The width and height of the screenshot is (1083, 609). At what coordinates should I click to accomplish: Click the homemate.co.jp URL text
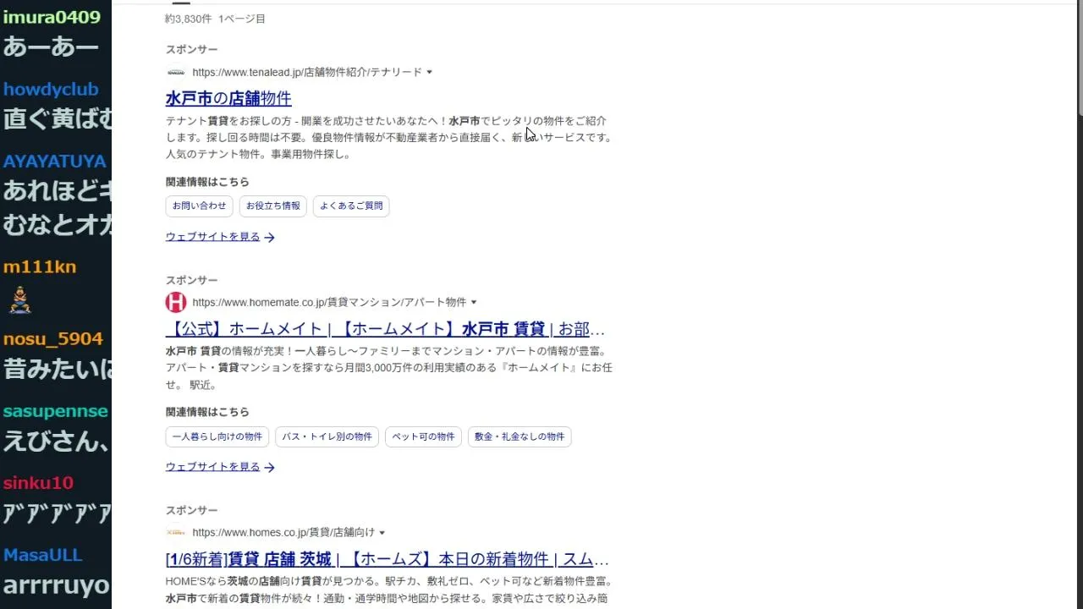(x=329, y=303)
